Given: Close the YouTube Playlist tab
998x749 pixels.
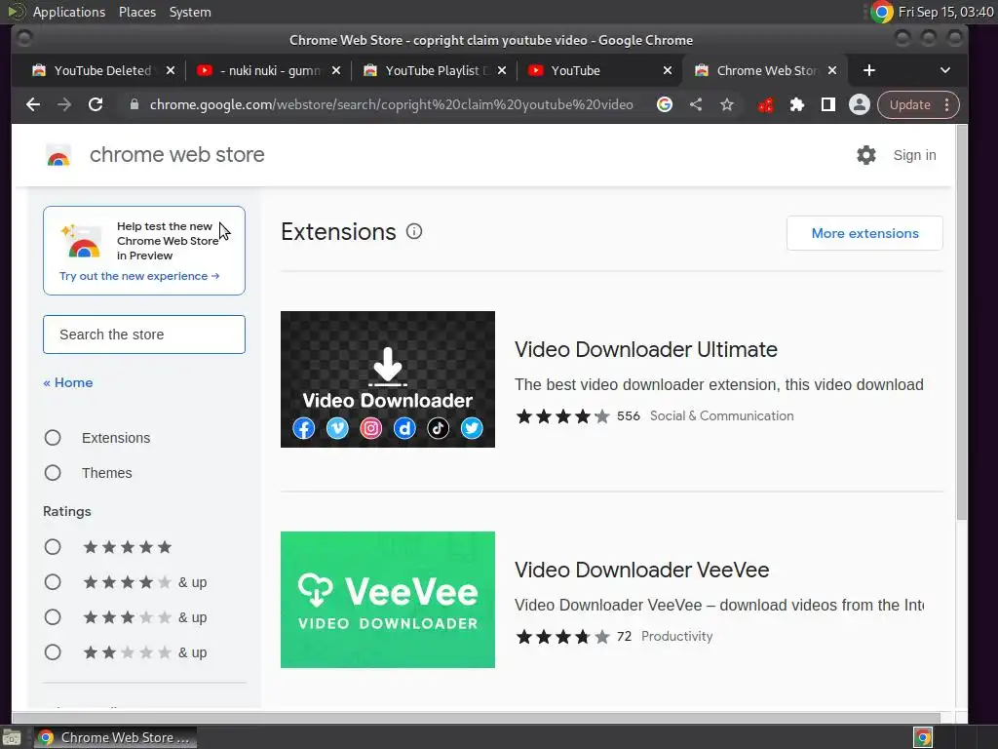Looking at the screenshot, I should coord(502,70).
